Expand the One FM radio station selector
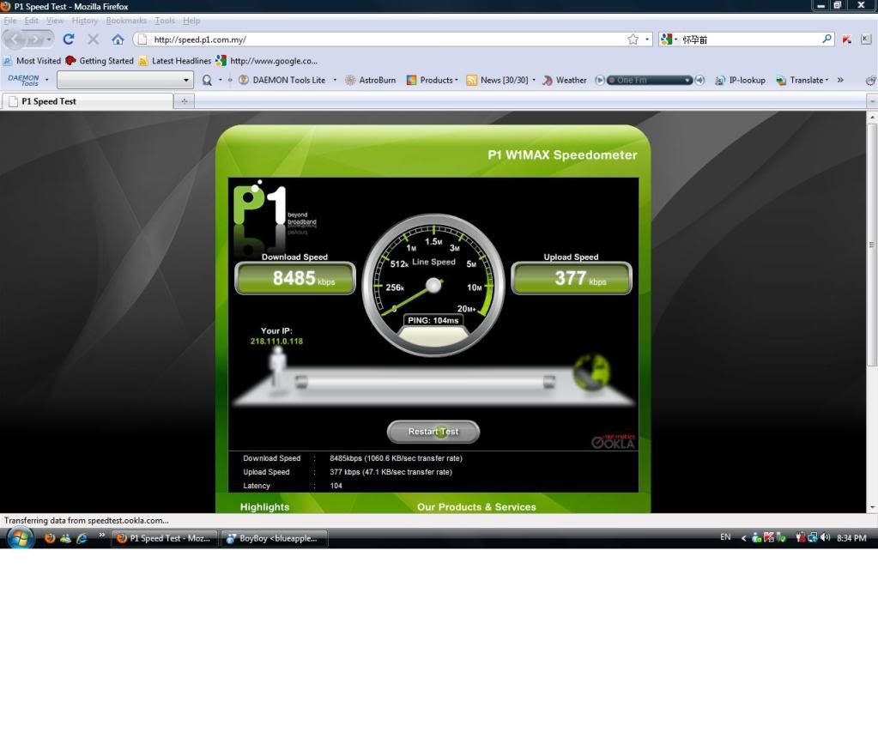 click(x=687, y=80)
